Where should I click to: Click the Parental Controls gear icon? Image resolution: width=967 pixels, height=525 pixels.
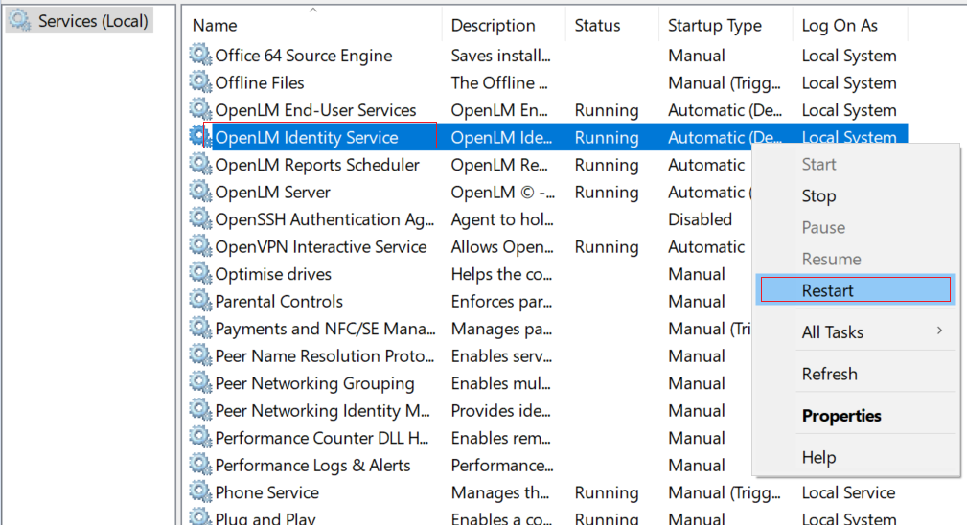click(200, 301)
